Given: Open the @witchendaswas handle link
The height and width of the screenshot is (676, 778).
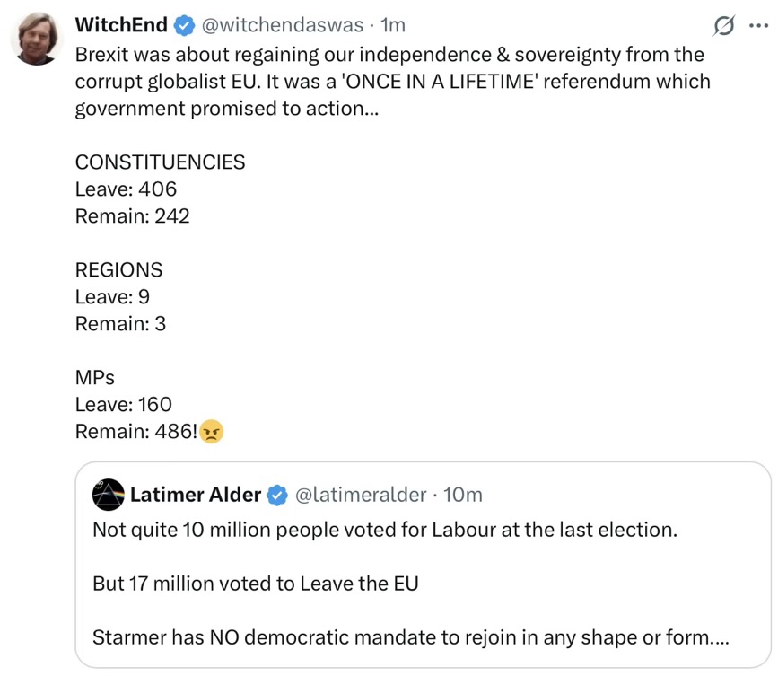Looking at the screenshot, I should (x=283, y=25).
